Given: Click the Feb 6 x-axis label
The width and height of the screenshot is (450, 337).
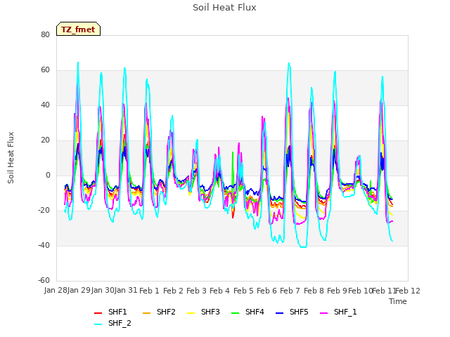Looking at the screenshot, I should click(266, 291).
